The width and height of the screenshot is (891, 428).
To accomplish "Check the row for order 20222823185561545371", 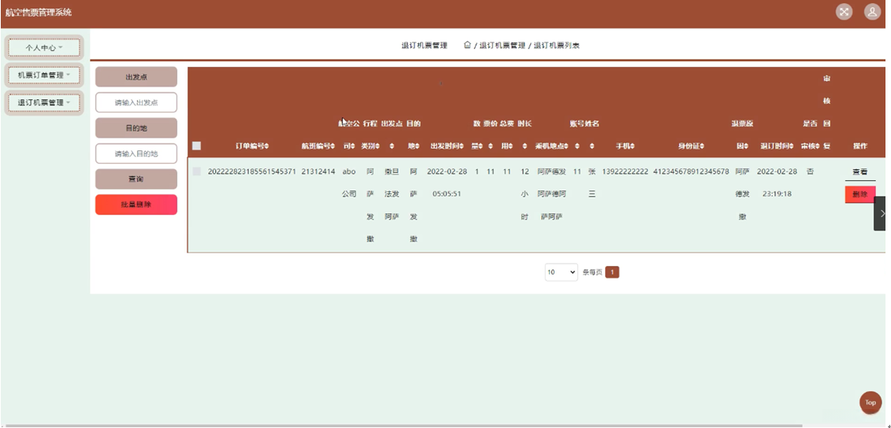I will [x=197, y=172].
